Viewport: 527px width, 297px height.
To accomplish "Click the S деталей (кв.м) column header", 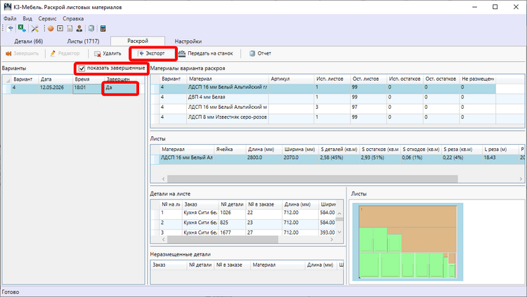I will pos(339,150).
